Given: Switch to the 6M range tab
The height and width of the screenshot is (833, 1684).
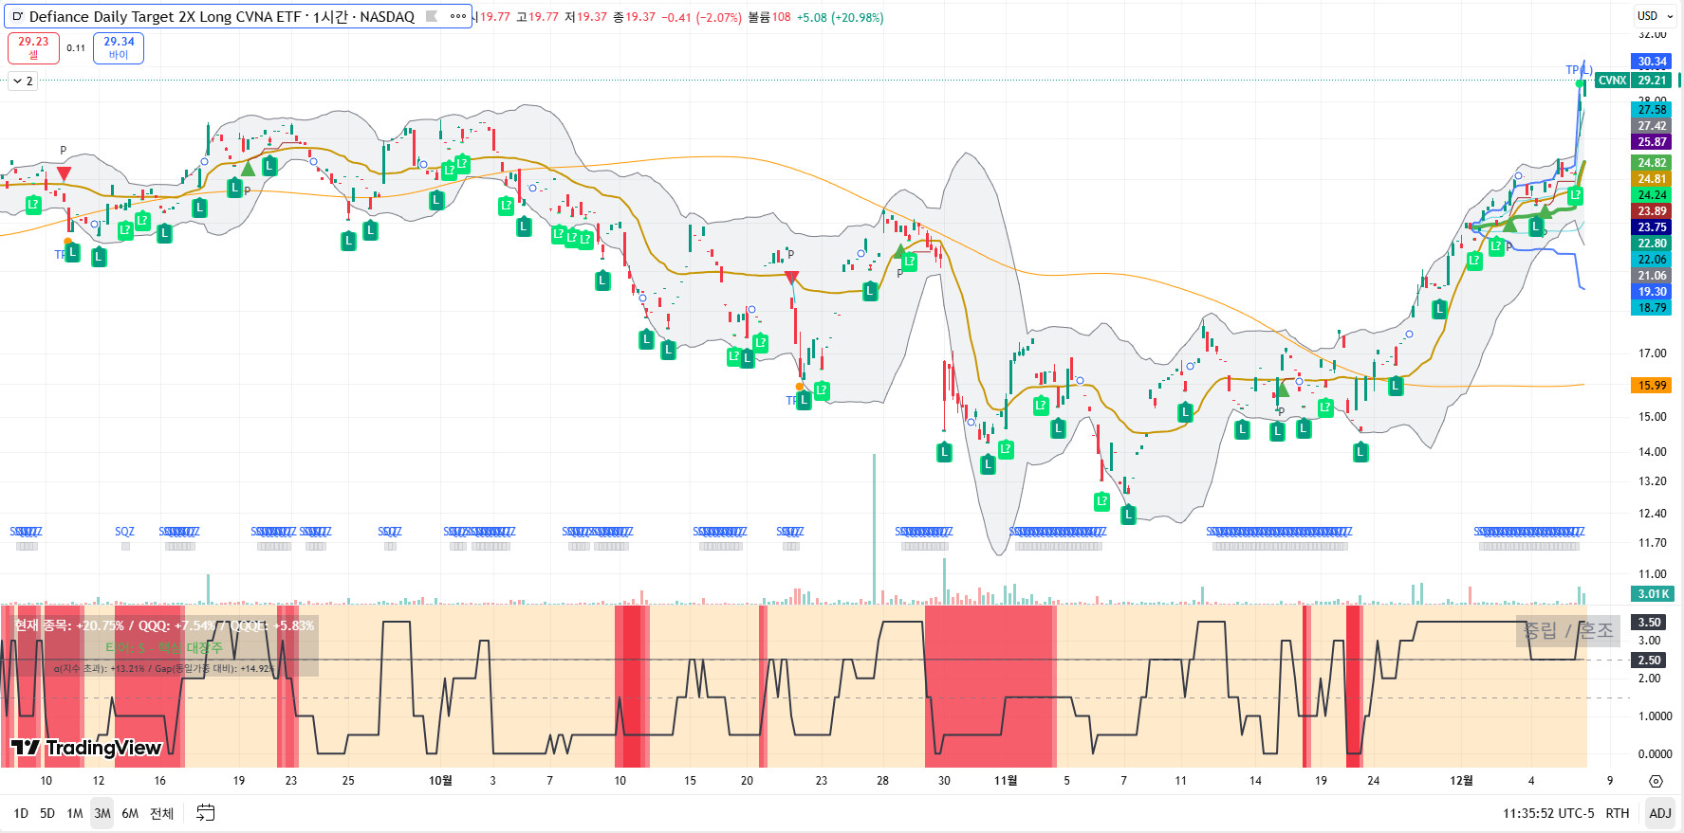Looking at the screenshot, I should 130,813.
